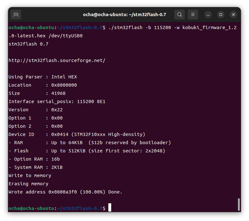Click the search magnifier icon
This screenshot has height=221, width=249.
point(179,15)
